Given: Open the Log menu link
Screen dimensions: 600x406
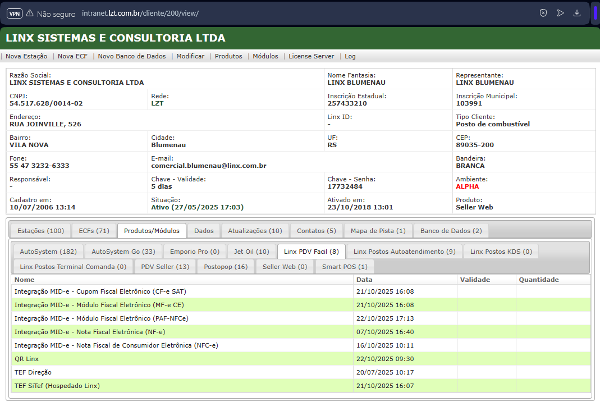Looking at the screenshot, I should pos(350,56).
